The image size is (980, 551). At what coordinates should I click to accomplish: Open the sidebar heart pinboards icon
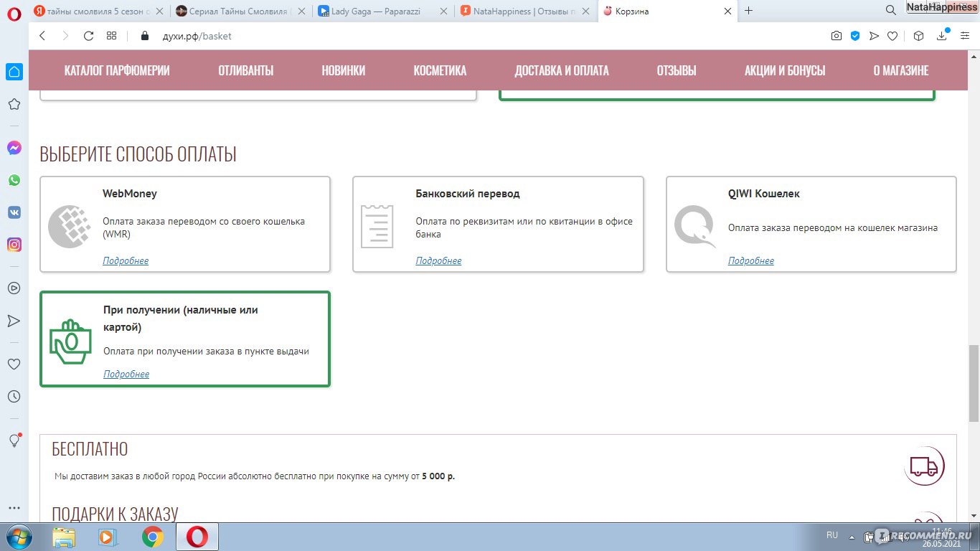click(x=14, y=364)
